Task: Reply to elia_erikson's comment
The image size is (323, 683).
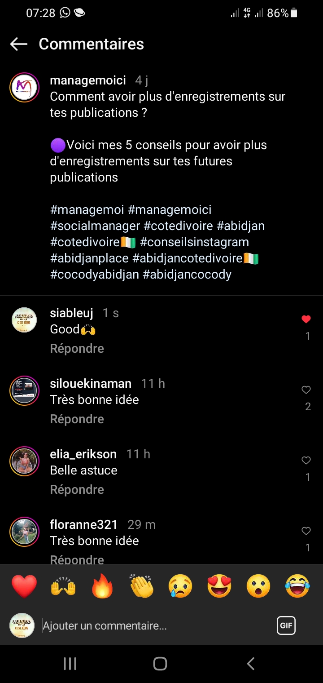Action: 77,490
